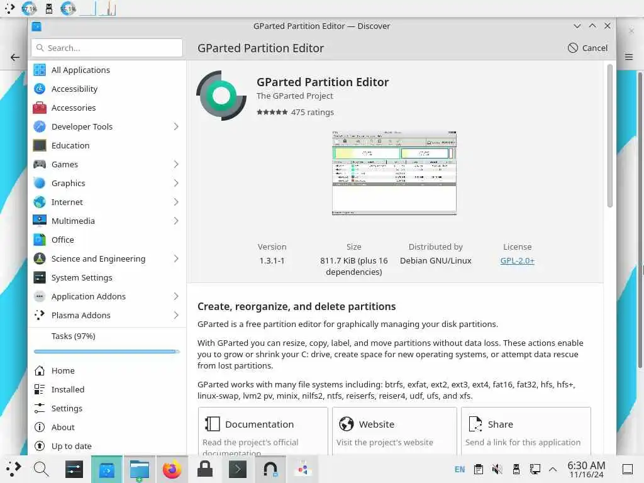
Task: Click the muted volume tray icon
Action: pos(497,469)
